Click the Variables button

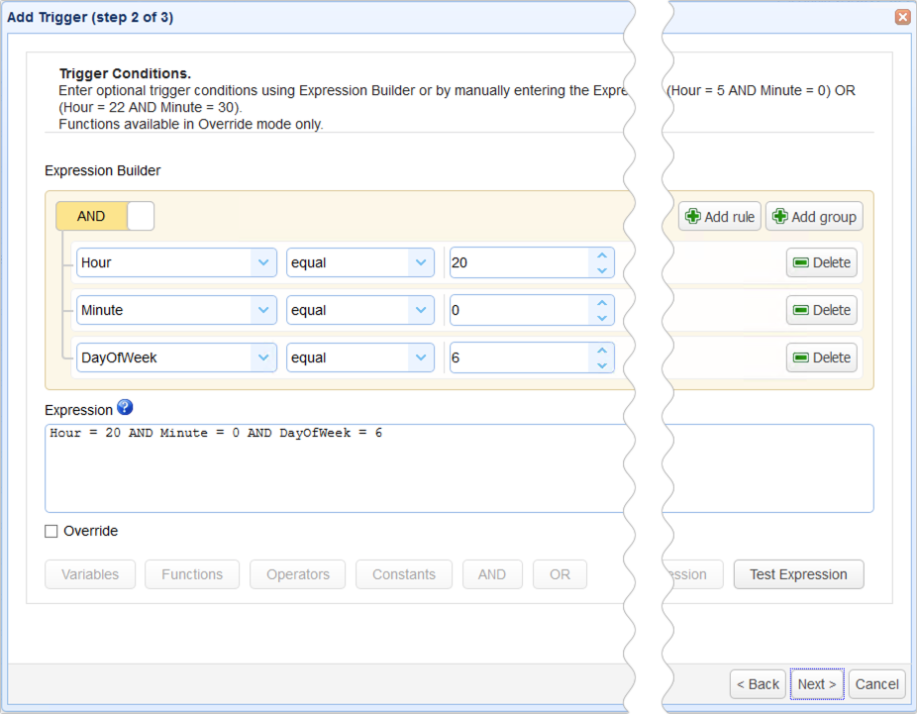(x=90, y=574)
